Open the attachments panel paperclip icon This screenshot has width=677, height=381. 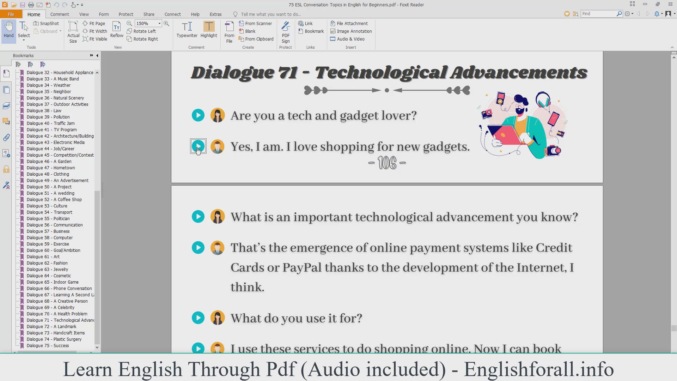pos(6,138)
